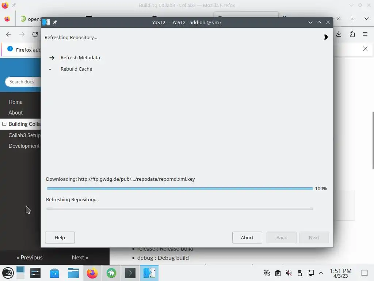Click the YaST2 window pin icon

(55, 22)
